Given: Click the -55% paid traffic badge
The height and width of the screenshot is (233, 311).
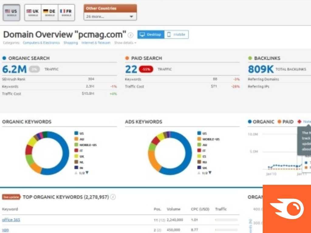Looking at the screenshot, I should 146,69.
